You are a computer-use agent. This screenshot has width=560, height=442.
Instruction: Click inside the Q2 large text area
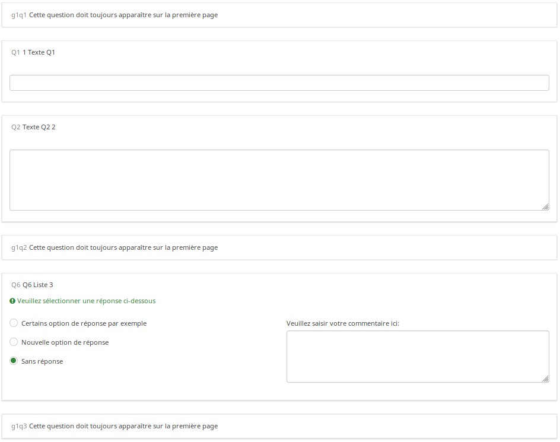point(279,180)
